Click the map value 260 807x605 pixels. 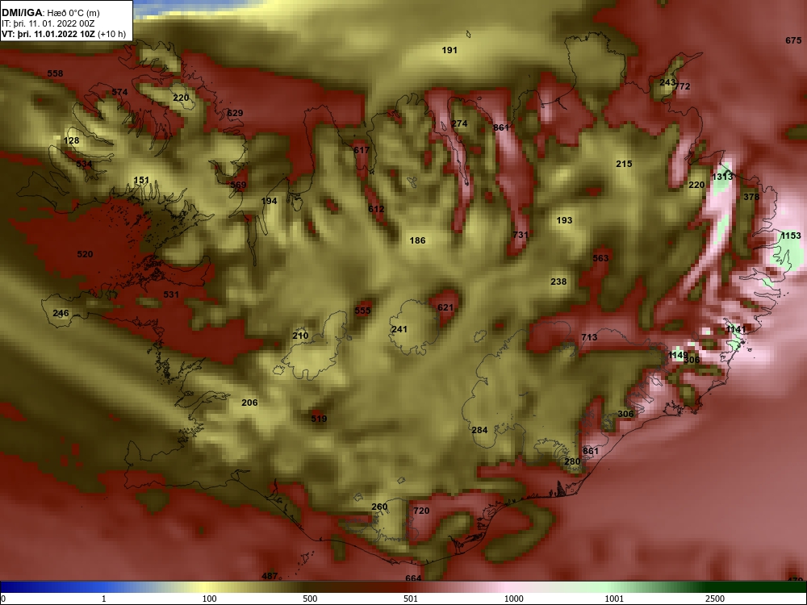pos(379,507)
